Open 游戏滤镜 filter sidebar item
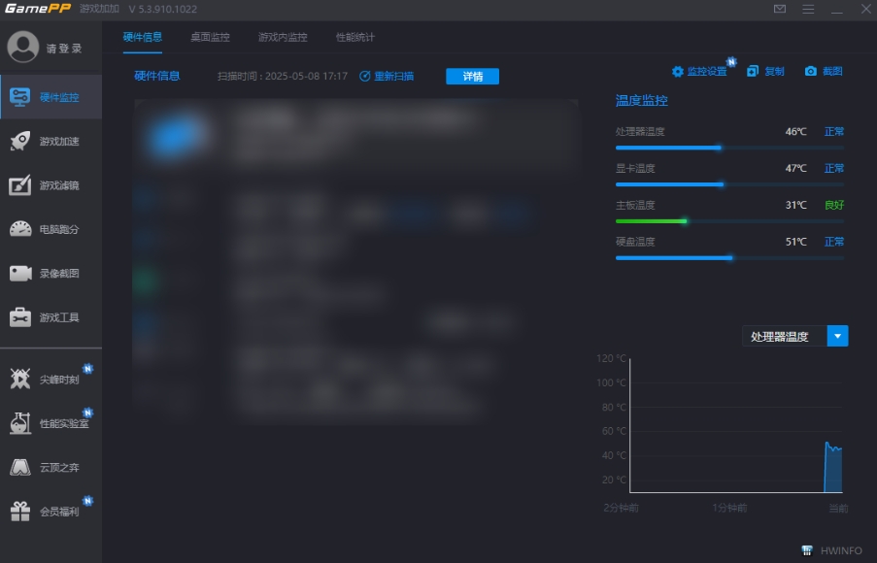 tap(51, 185)
